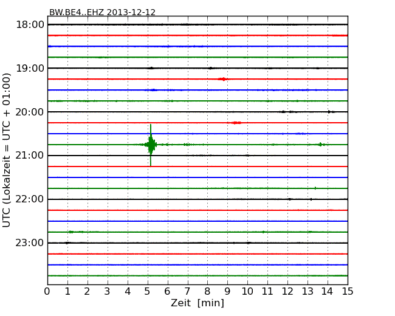Click the 20:00 y-axis tick label
This screenshot has width=395, height=316.
(x=30, y=112)
